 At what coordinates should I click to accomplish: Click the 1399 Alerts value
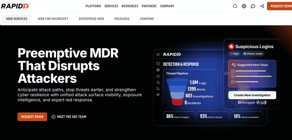click(x=196, y=89)
